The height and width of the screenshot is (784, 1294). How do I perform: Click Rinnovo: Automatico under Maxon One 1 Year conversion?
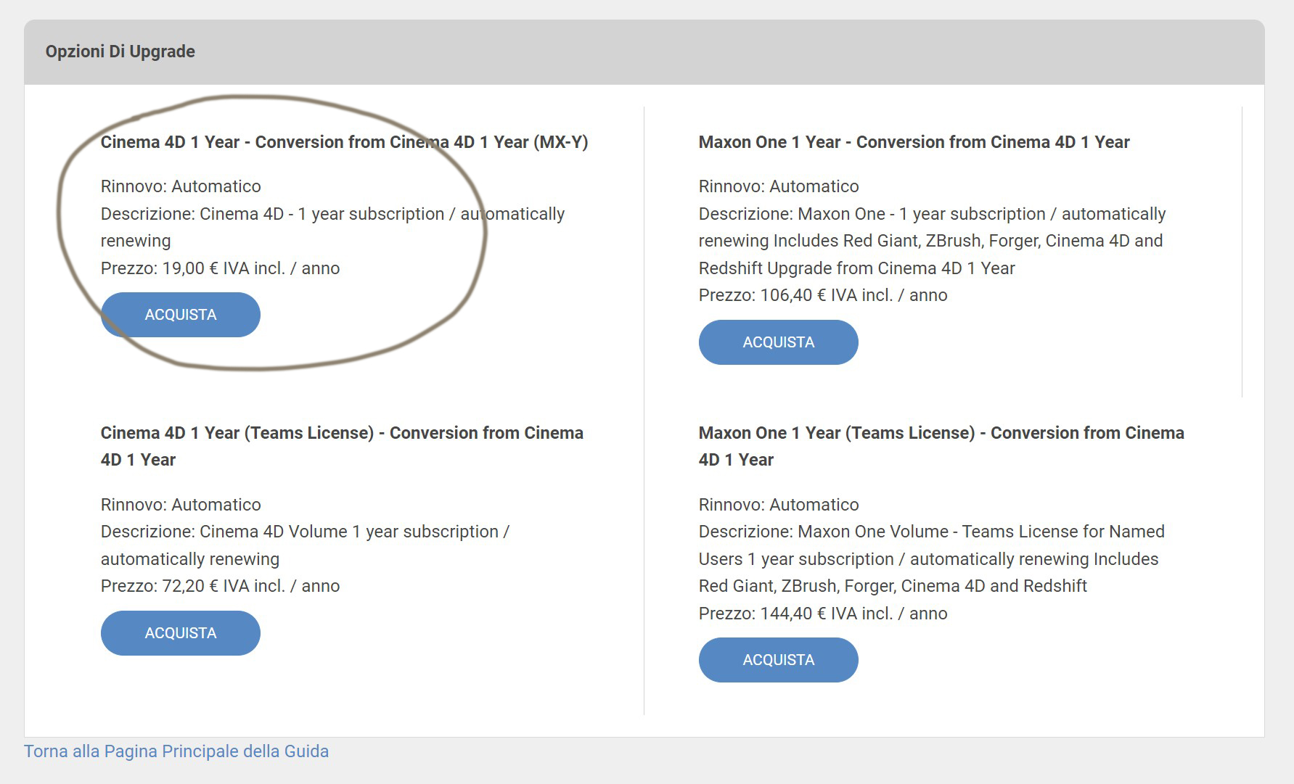[x=779, y=186]
